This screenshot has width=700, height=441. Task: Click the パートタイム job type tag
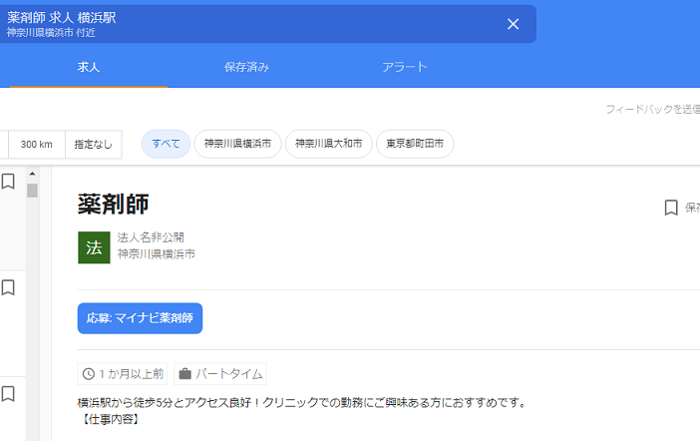pos(220,374)
